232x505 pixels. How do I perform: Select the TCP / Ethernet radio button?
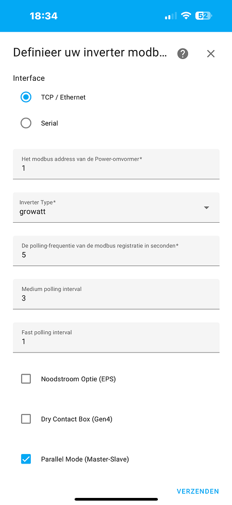click(x=26, y=97)
